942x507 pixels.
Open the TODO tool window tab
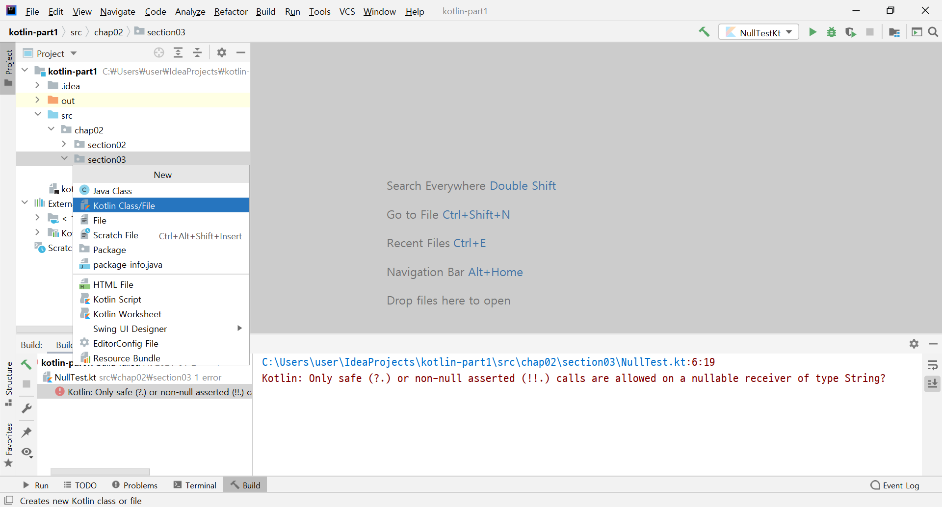[x=80, y=485]
